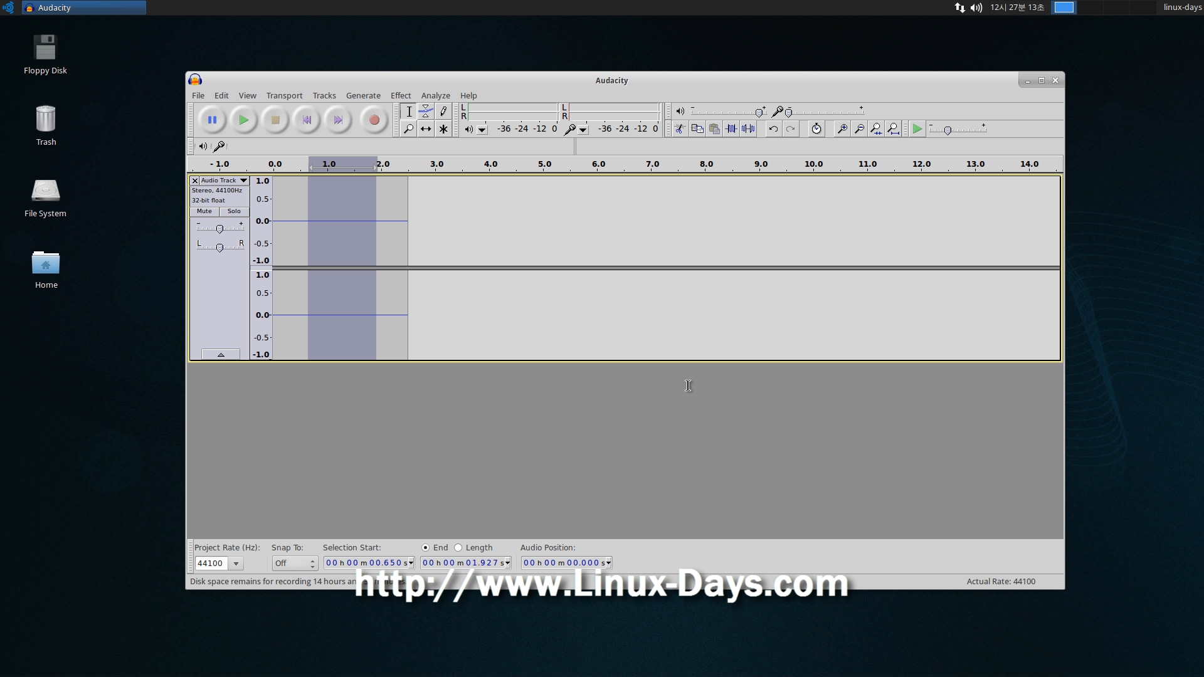Image resolution: width=1204 pixels, height=677 pixels.
Task: Open the input meter dropdown arrow
Action: [x=583, y=130]
